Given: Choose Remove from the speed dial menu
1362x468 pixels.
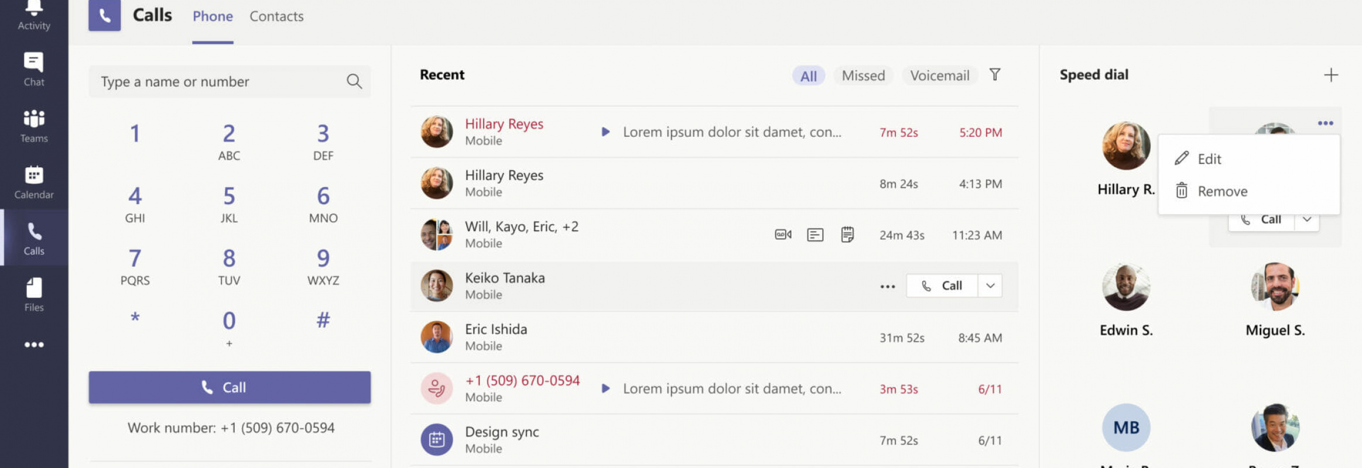Looking at the screenshot, I should 1221,191.
